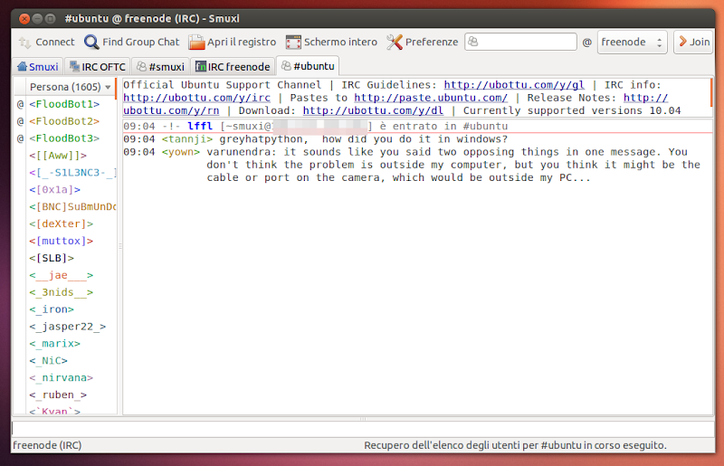The height and width of the screenshot is (466, 724).
Task: Open Preferenze tools icon
Action: tap(394, 42)
